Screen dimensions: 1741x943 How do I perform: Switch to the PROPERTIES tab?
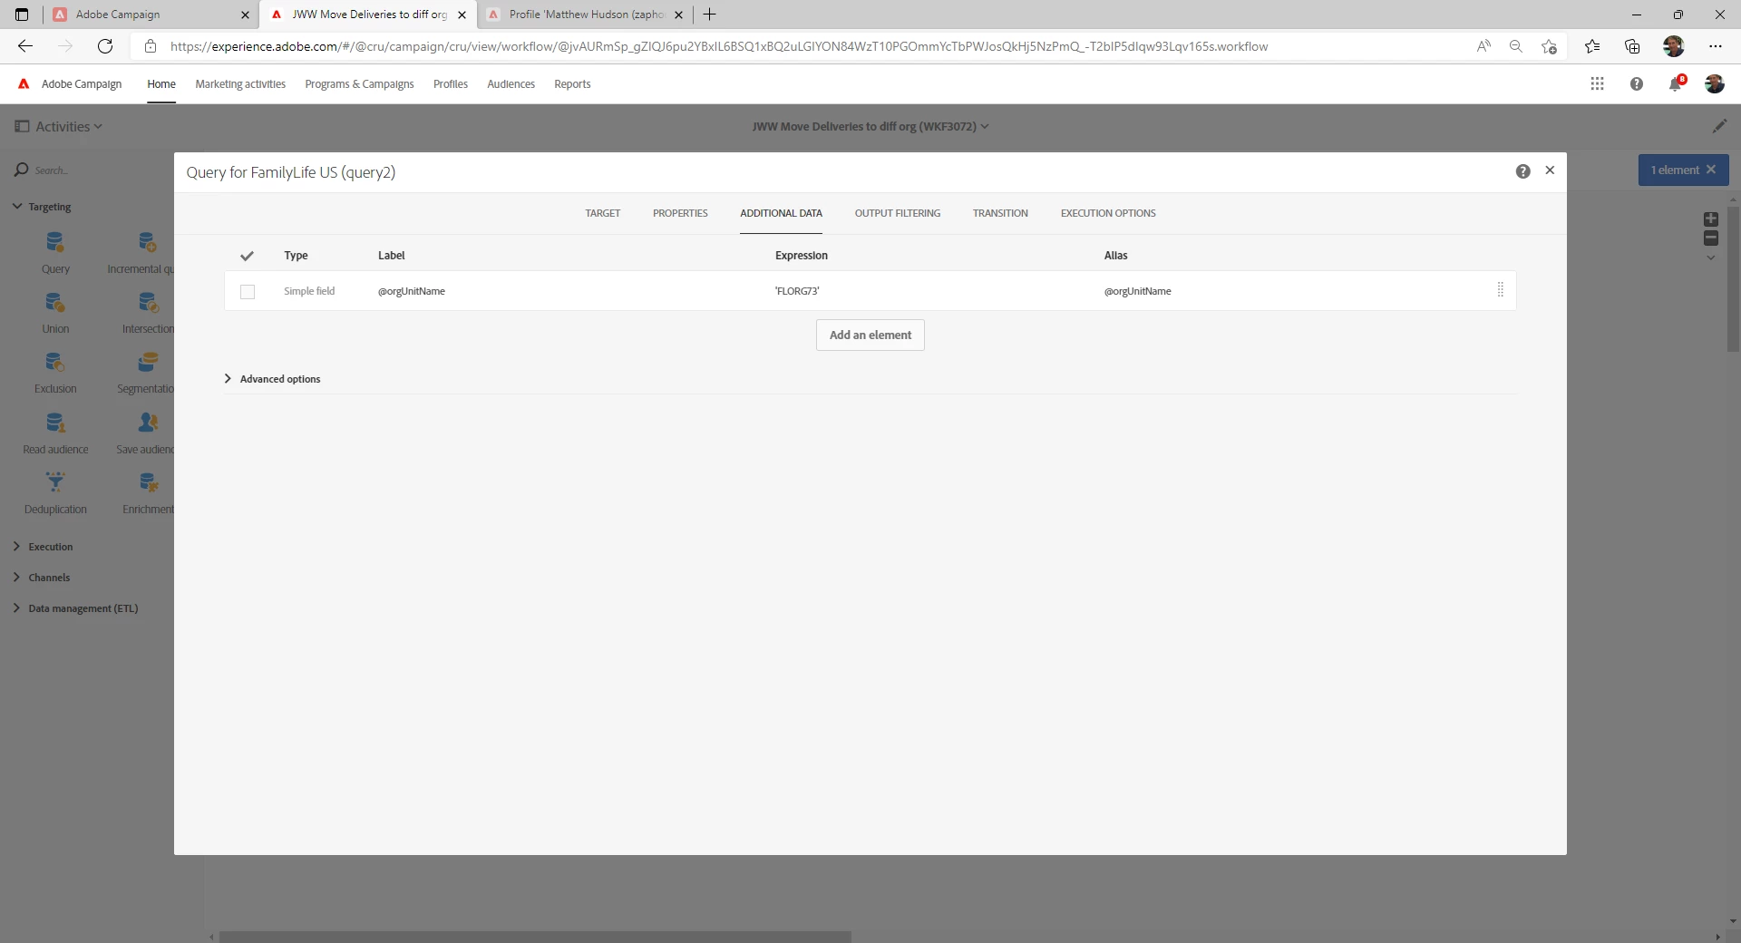[x=680, y=214]
